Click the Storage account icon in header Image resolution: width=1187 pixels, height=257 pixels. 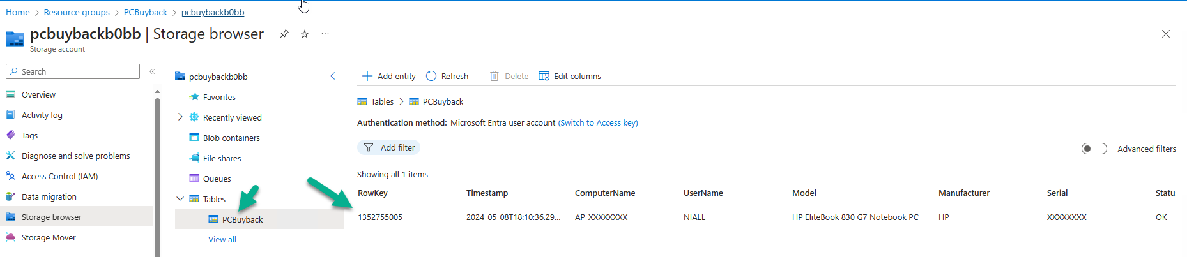(15, 38)
